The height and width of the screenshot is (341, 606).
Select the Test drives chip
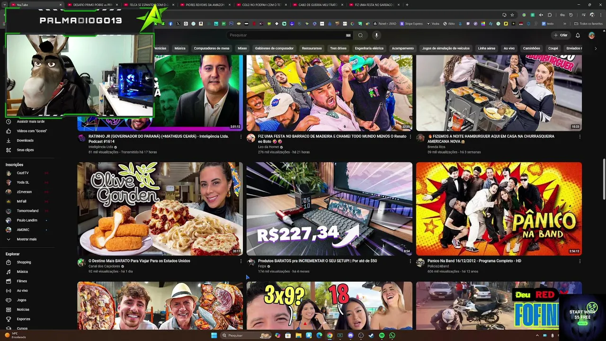click(x=338, y=48)
